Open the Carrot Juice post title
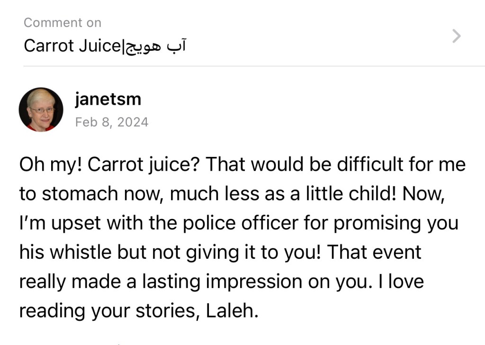485x345 pixels. point(72,46)
